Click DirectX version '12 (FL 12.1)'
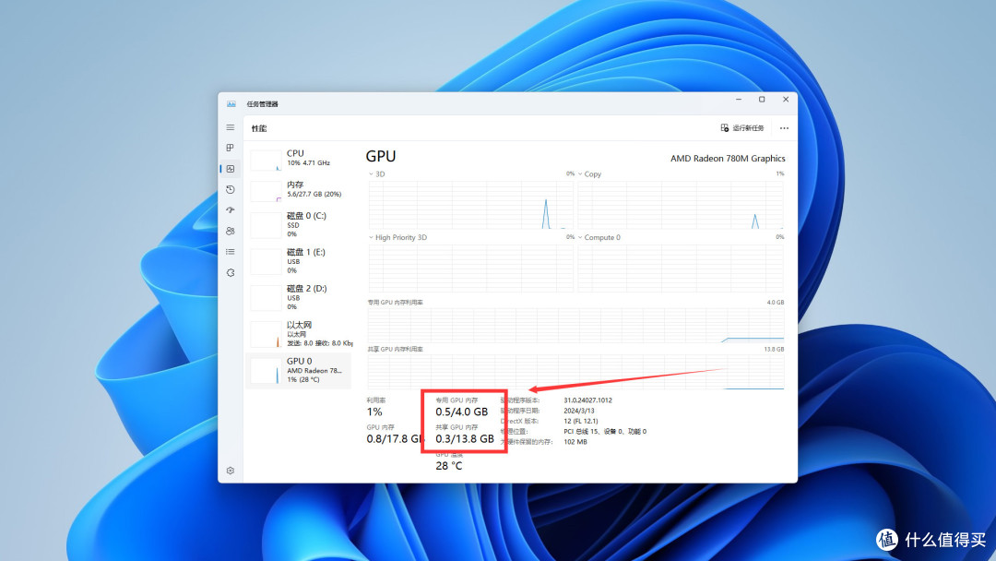 581,421
